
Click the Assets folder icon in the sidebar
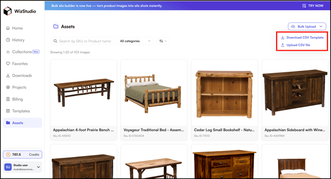(8, 123)
